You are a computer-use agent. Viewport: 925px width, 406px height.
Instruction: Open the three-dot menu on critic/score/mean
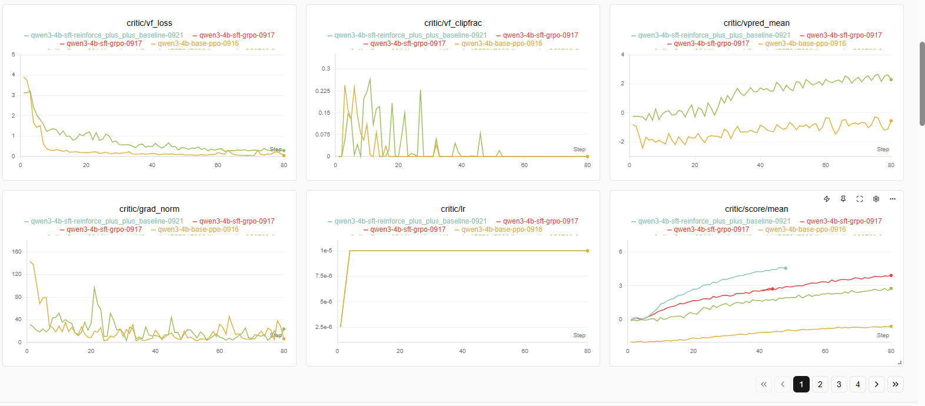[x=893, y=199]
